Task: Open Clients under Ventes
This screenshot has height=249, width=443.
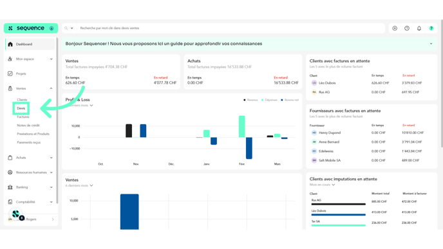Action: click(x=22, y=100)
